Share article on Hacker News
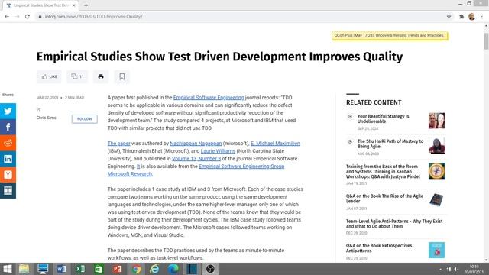This screenshot has height=275, width=489. (8, 175)
